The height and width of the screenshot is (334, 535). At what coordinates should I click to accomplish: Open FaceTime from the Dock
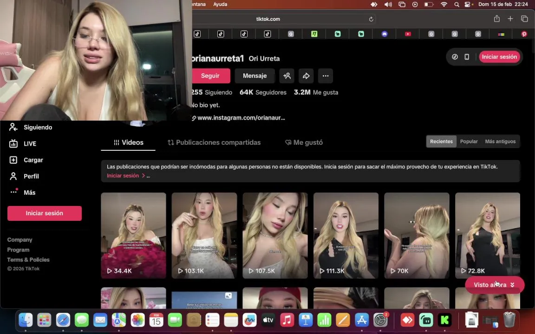175,320
